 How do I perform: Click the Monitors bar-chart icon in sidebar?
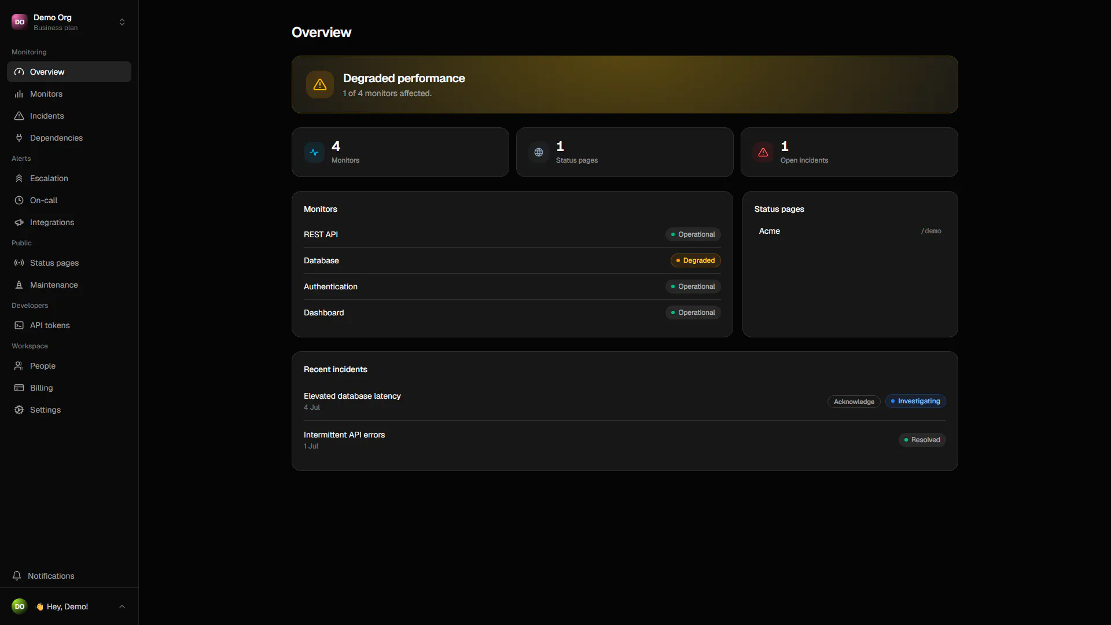(19, 94)
